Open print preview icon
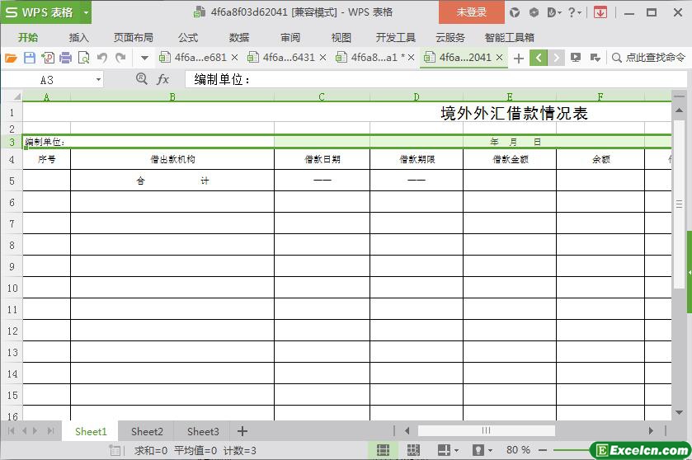The width and height of the screenshot is (692, 460). coord(83,58)
